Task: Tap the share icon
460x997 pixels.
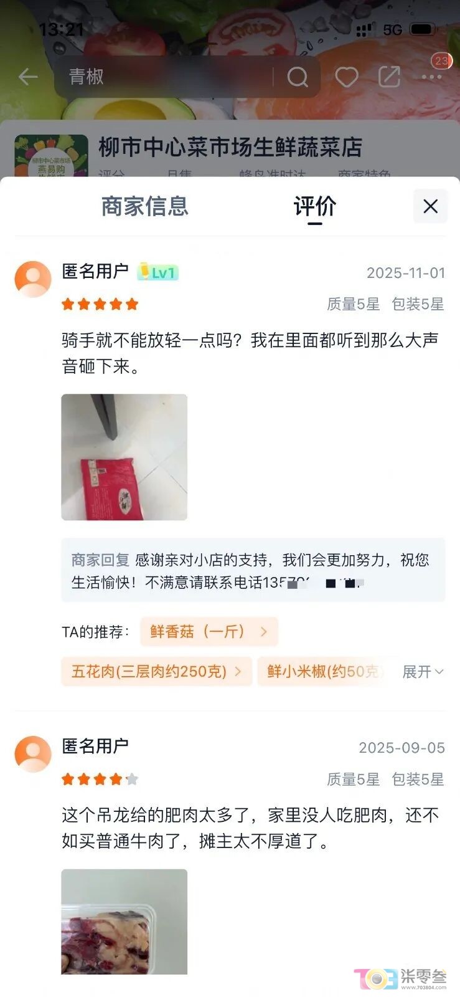Action: pyautogui.click(x=389, y=77)
